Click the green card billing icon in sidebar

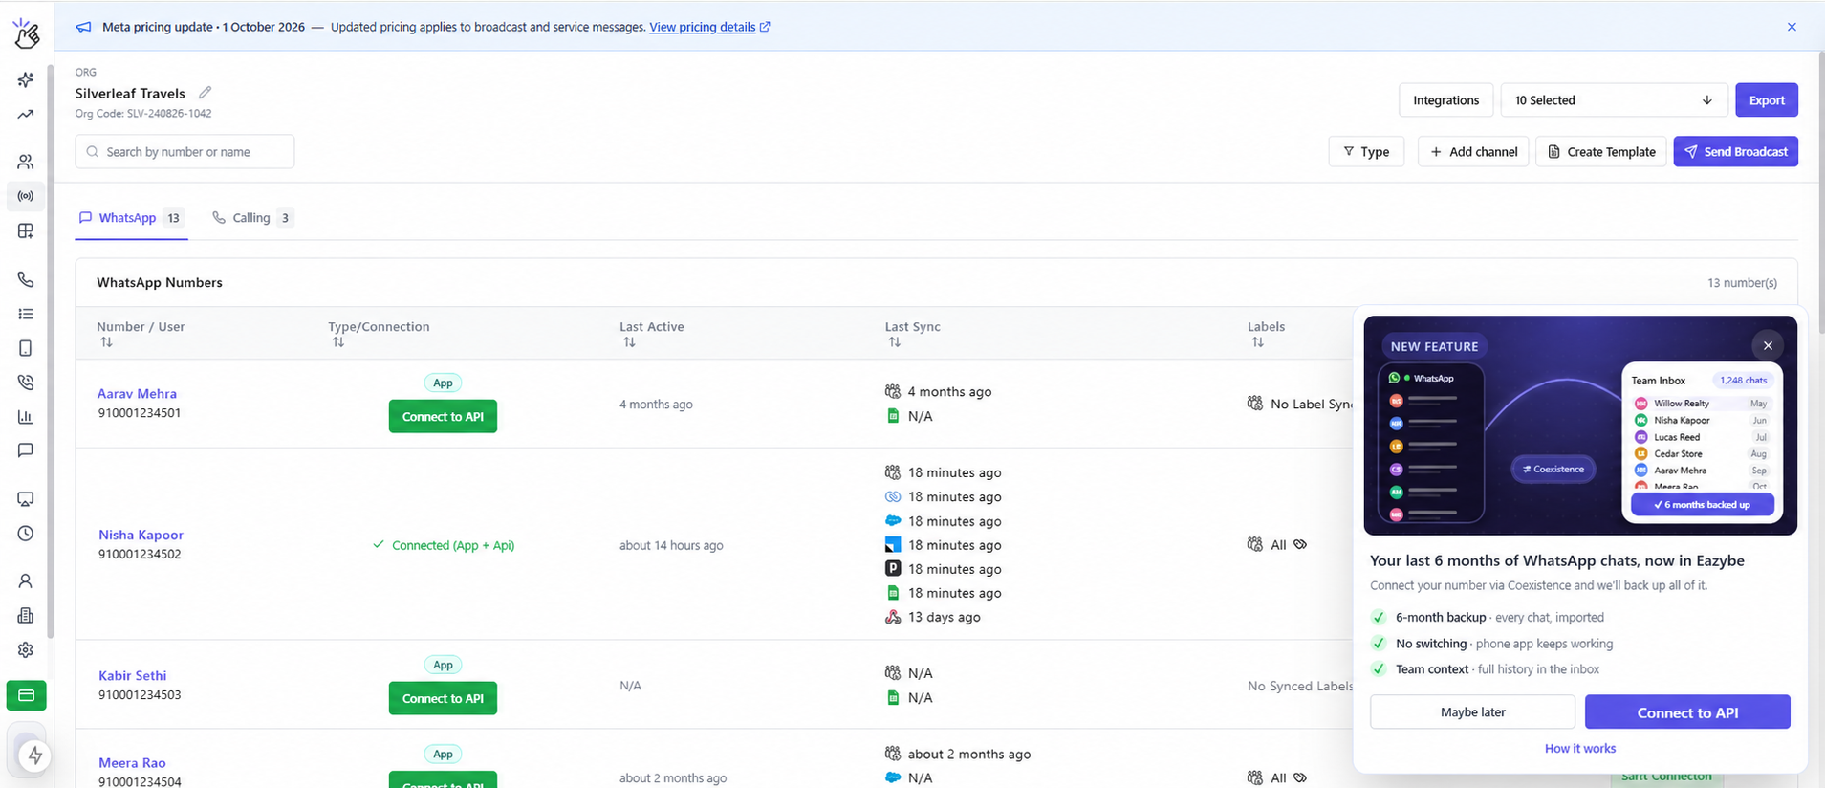(26, 695)
